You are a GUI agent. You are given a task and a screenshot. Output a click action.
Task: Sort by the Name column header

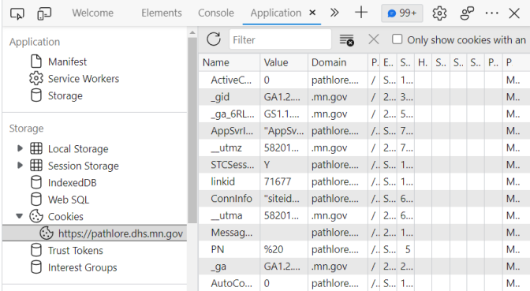230,62
